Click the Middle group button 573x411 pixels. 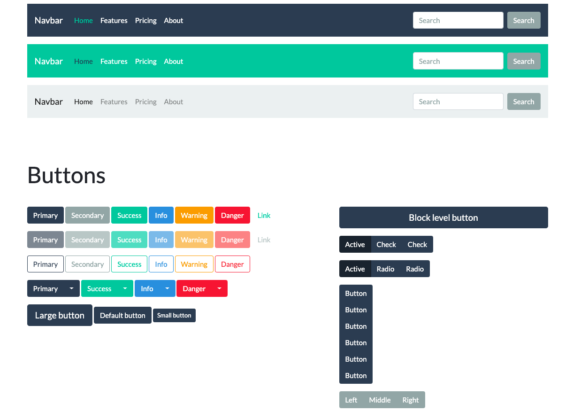point(380,400)
